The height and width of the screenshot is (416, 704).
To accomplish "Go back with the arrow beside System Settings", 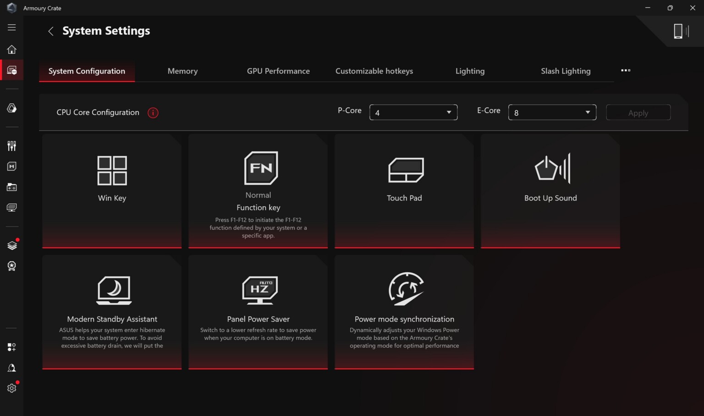I will [51, 31].
